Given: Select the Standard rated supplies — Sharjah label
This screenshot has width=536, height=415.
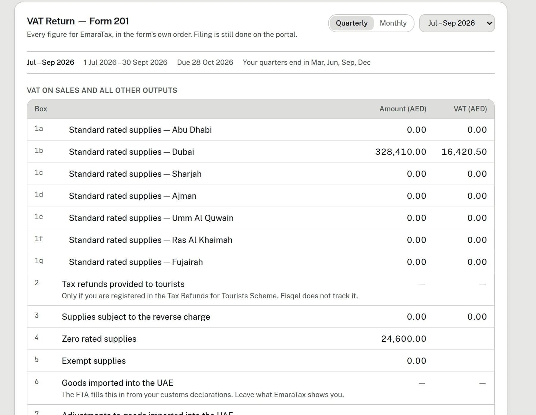Looking at the screenshot, I should [x=135, y=174].
